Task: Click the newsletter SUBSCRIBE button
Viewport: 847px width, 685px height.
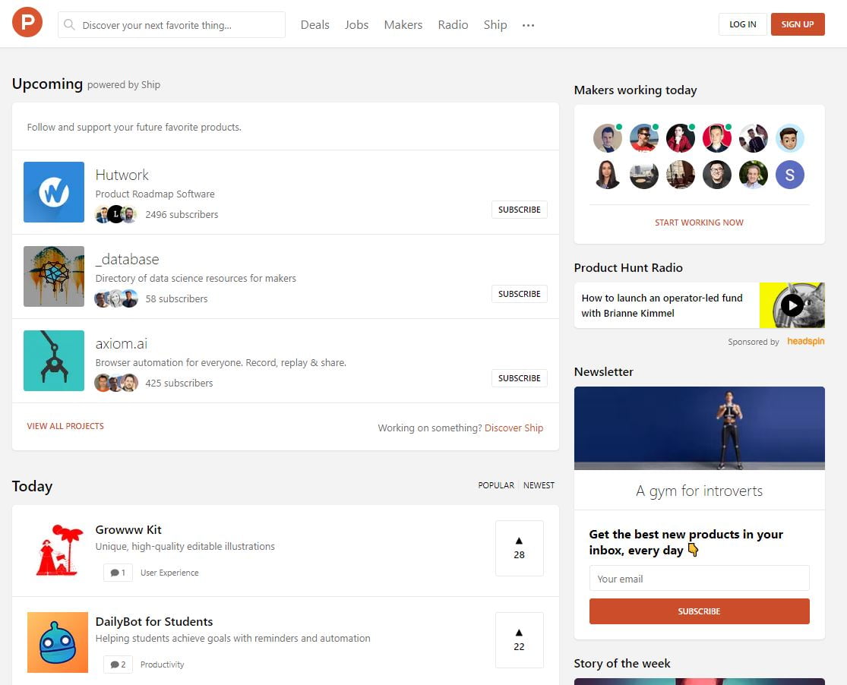Action: pos(699,611)
